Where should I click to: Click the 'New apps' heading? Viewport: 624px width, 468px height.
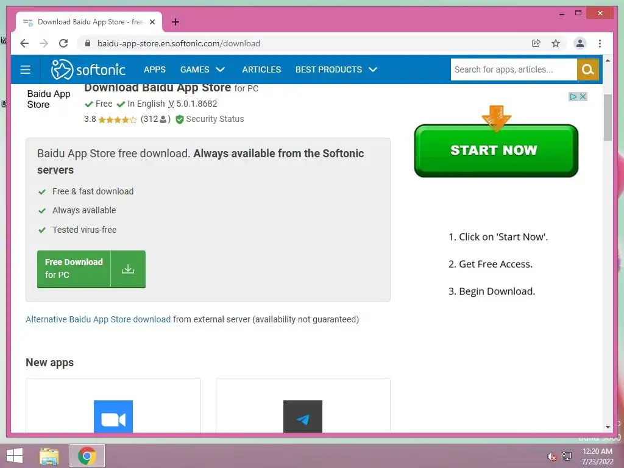pos(50,363)
